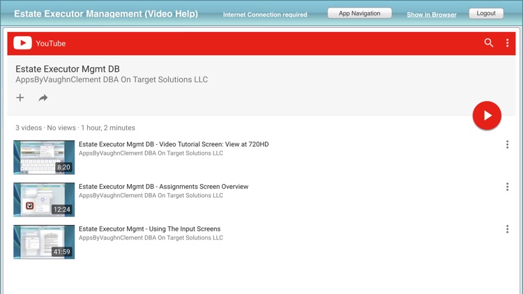The height and width of the screenshot is (294, 523).
Task: Open options for Video Tutorial Screen video
Action: (508, 144)
